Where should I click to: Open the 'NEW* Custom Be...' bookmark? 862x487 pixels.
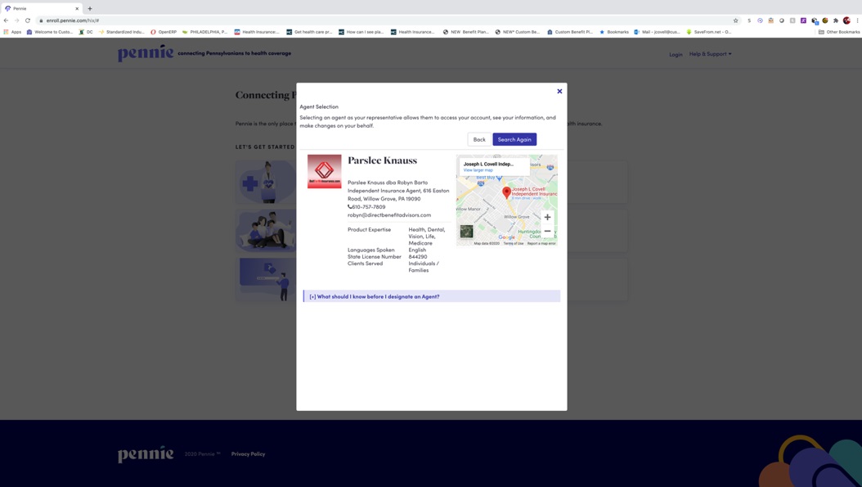click(x=518, y=32)
